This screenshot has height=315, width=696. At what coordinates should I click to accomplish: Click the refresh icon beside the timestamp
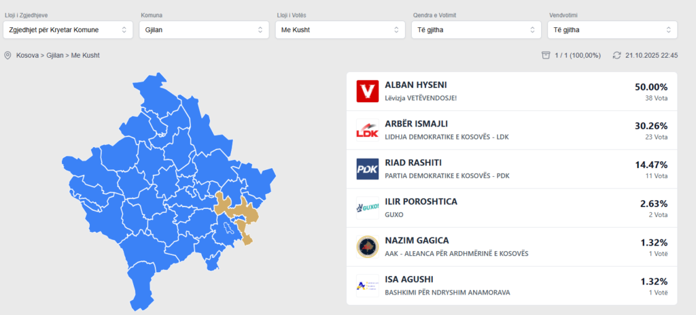point(616,55)
